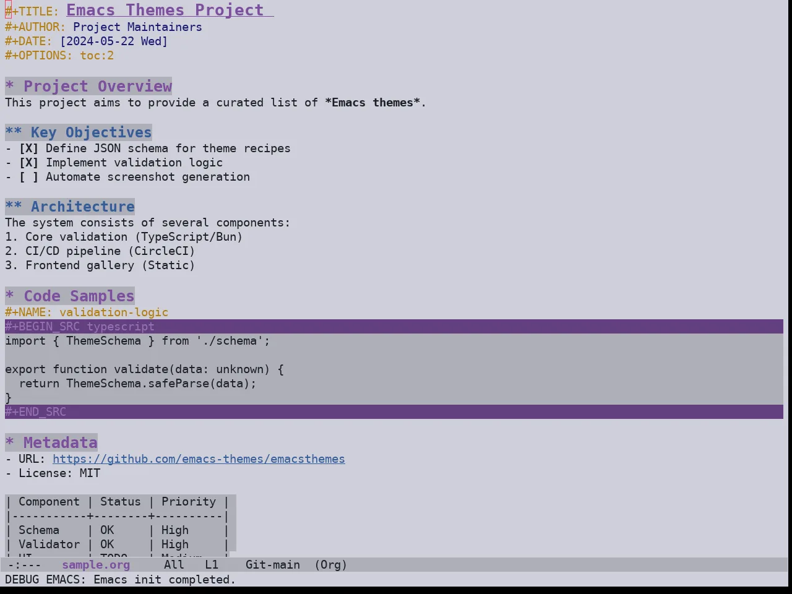Click the 'Component' table header cell
Viewport: 792px width, 594px height.
pos(49,502)
